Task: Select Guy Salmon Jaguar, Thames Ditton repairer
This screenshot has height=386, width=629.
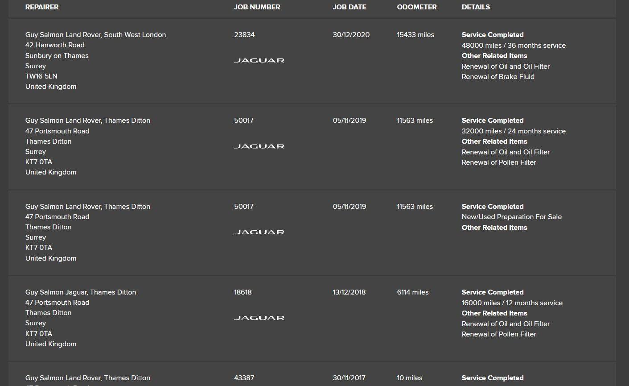Action: (81, 292)
